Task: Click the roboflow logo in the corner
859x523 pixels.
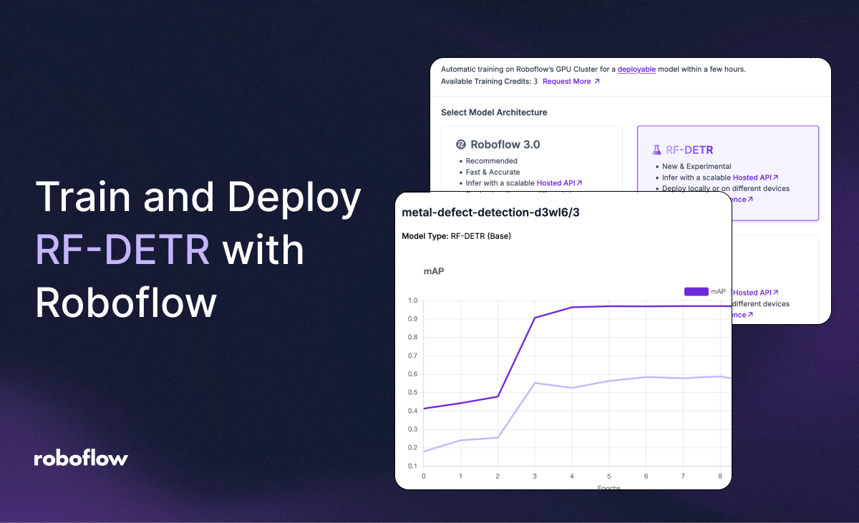Action: (x=80, y=459)
